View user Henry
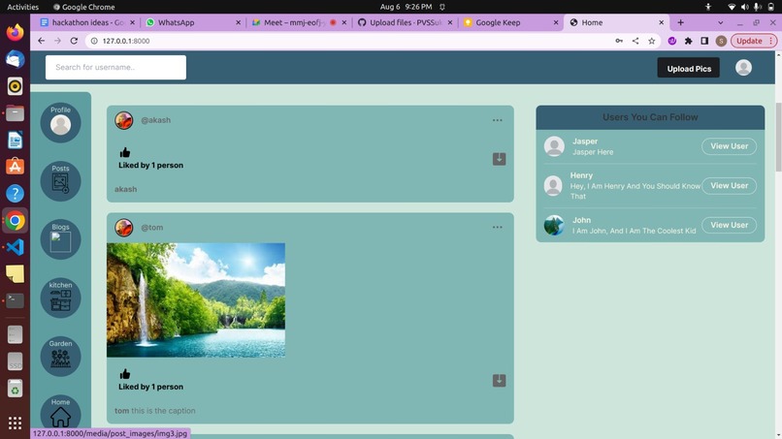Image resolution: width=782 pixels, height=439 pixels. point(729,185)
